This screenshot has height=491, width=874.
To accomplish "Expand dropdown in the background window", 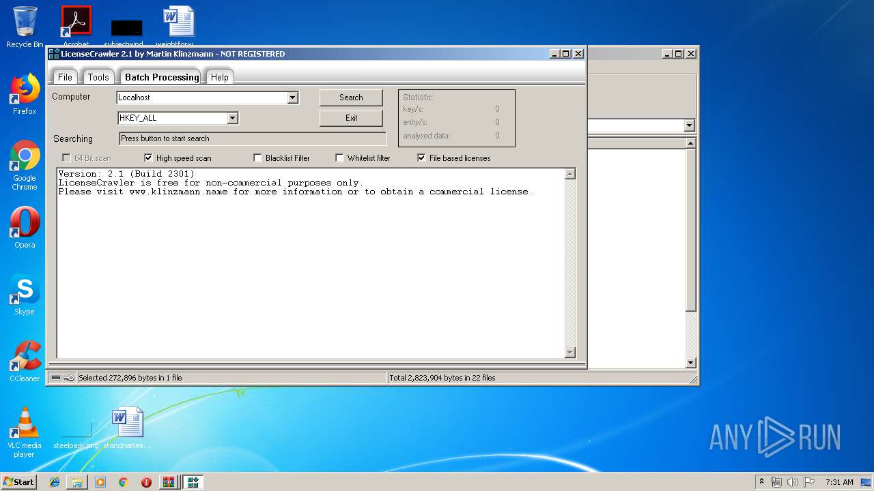I will pos(689,125).
